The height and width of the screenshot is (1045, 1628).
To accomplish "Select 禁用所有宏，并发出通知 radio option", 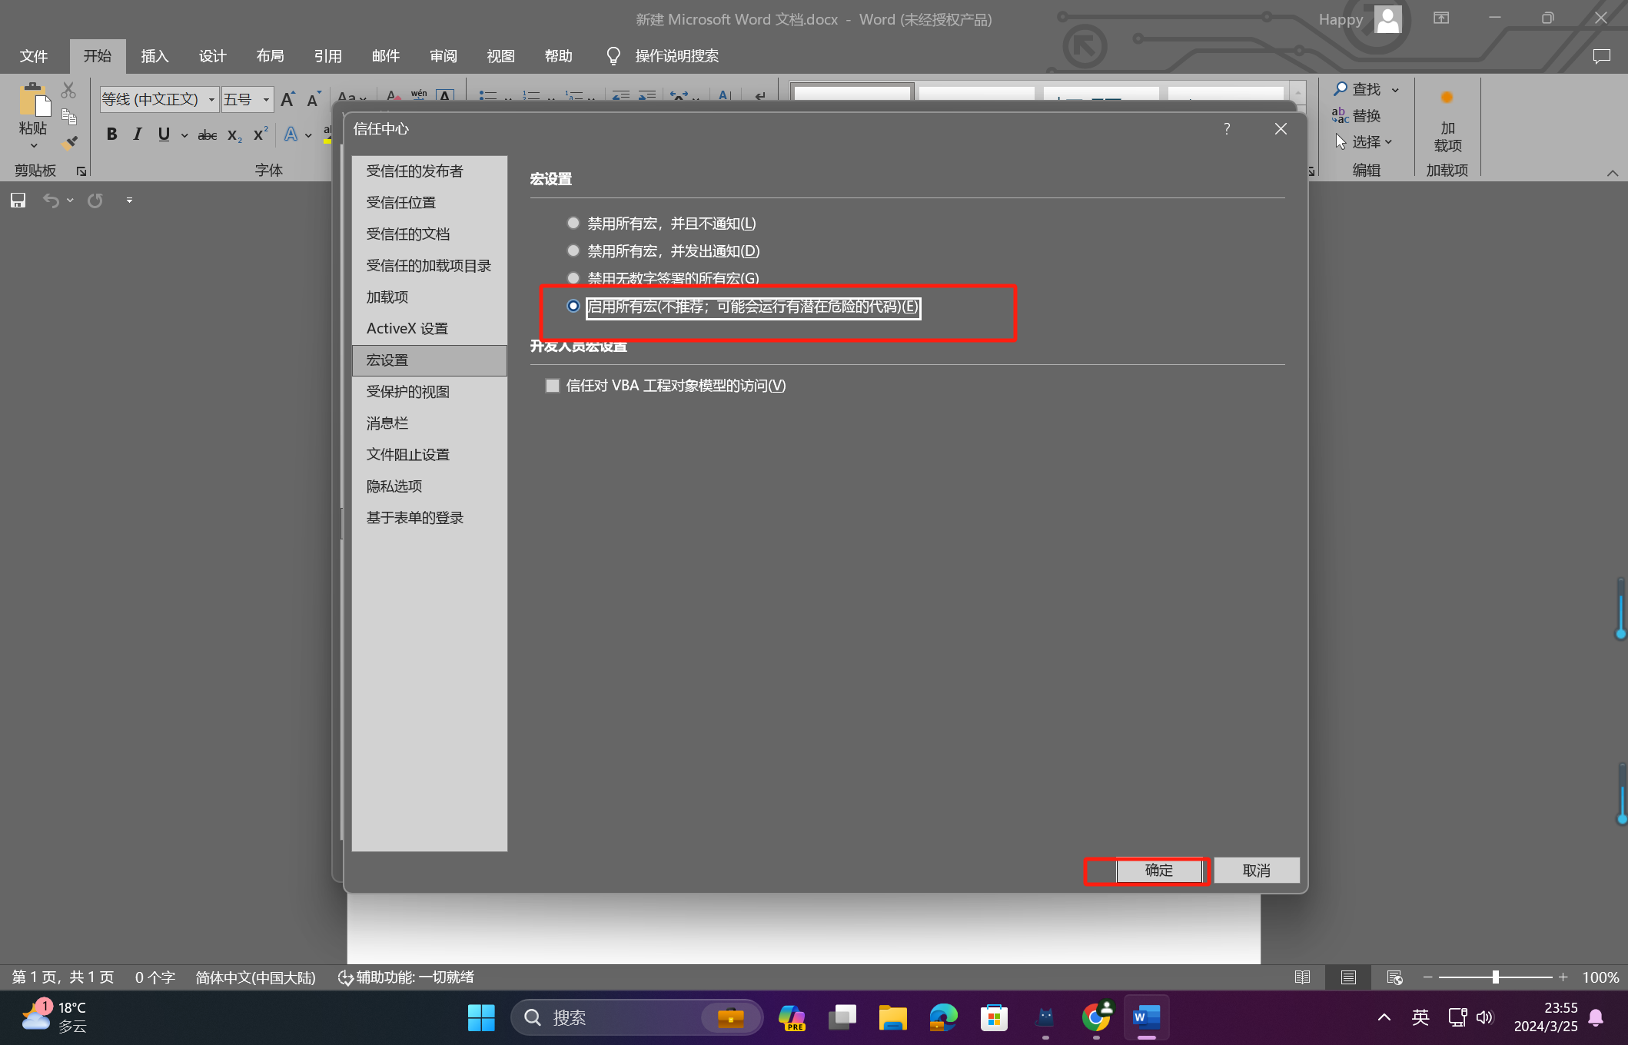I will pos(573,250).
